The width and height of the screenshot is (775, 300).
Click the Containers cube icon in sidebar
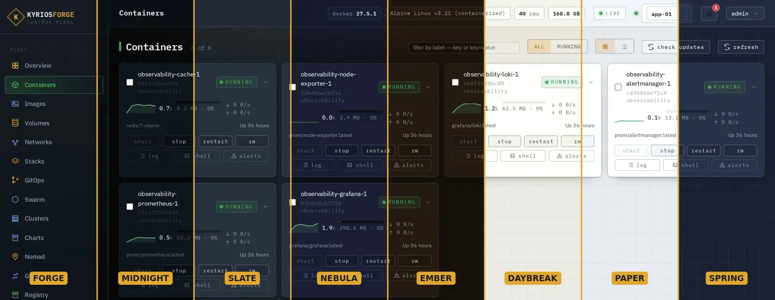pyautogui.click(x=15, y=85)
